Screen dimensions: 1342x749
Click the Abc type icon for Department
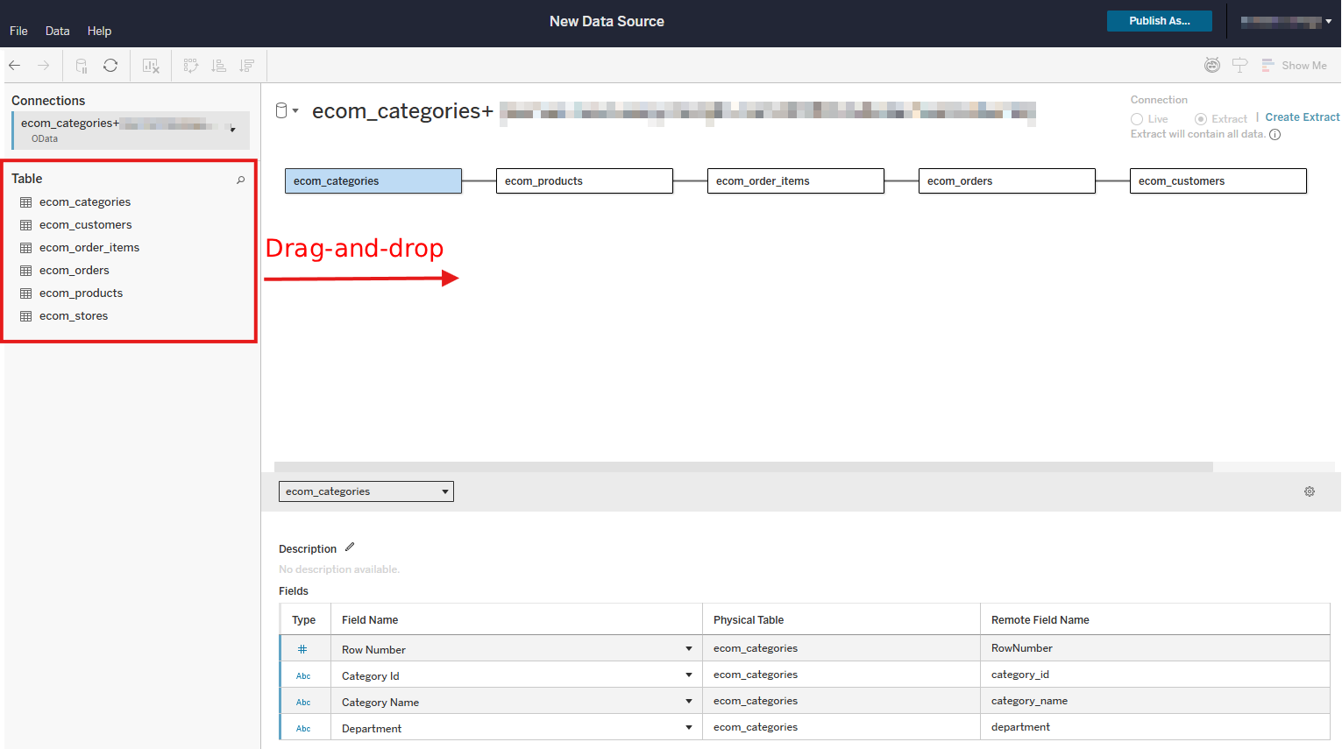(x=303, y=728)
